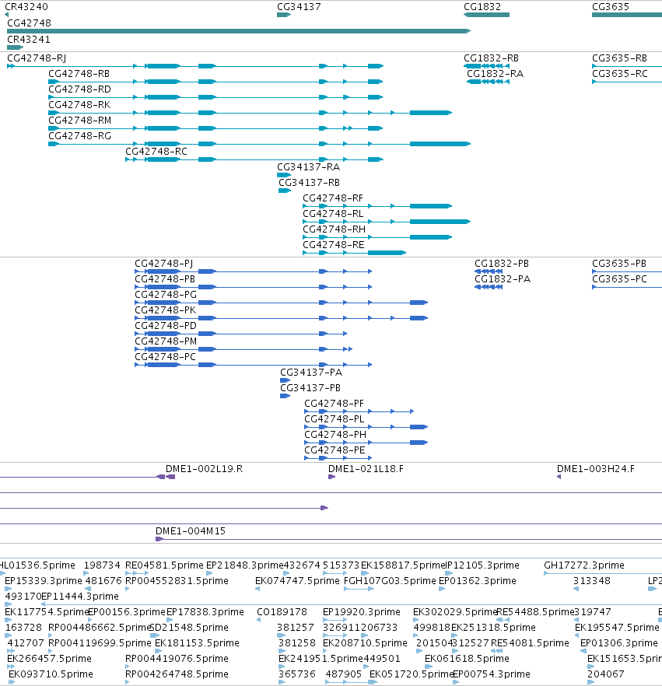This screenshot has width=662, height=686.
Task: Click the CG1832 gene bar
Action: [486, 15]
